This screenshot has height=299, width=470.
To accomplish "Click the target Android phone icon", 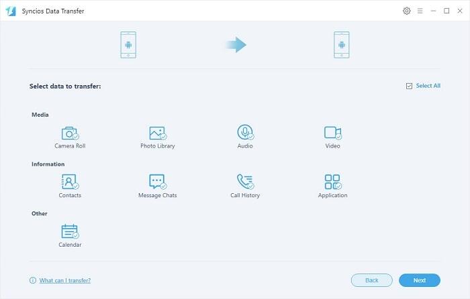I will tap(342, 45).
